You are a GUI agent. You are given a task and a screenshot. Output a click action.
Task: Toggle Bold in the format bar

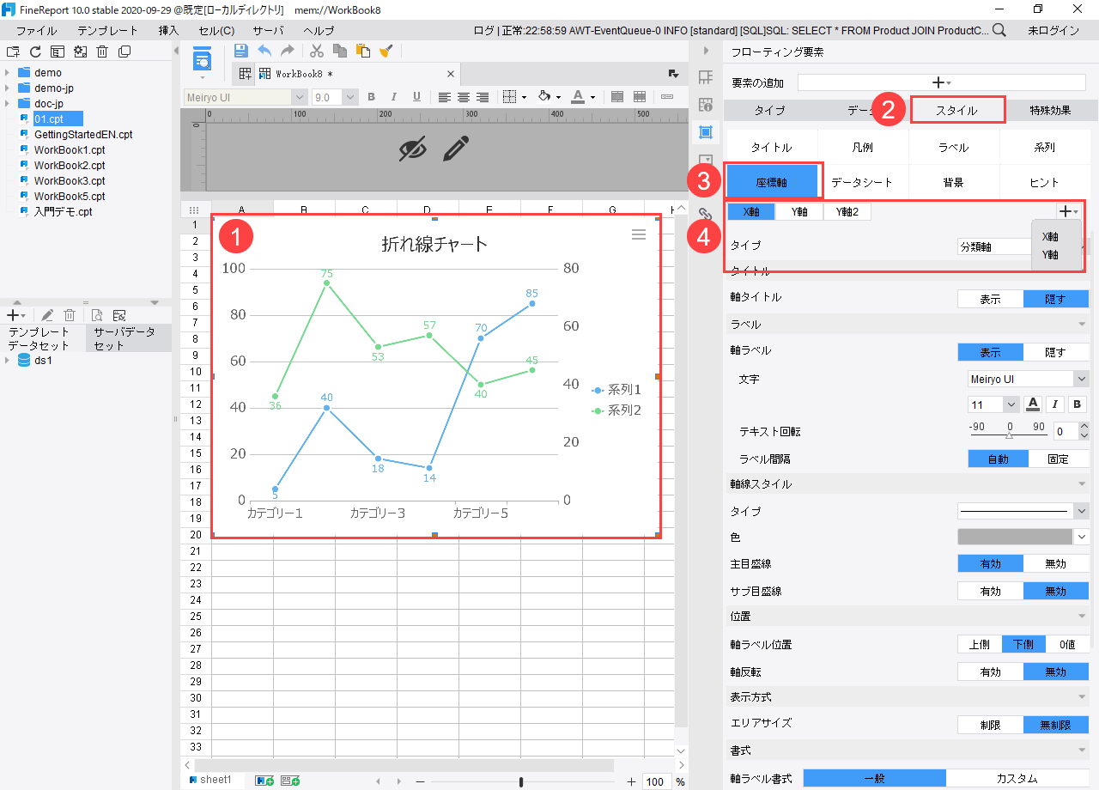click(372, 97)
